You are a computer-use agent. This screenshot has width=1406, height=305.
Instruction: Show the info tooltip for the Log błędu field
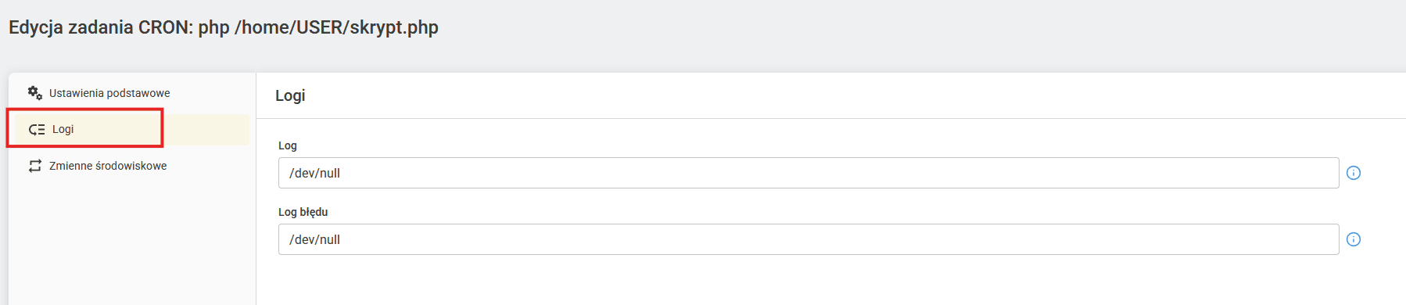pos(1354,239)
